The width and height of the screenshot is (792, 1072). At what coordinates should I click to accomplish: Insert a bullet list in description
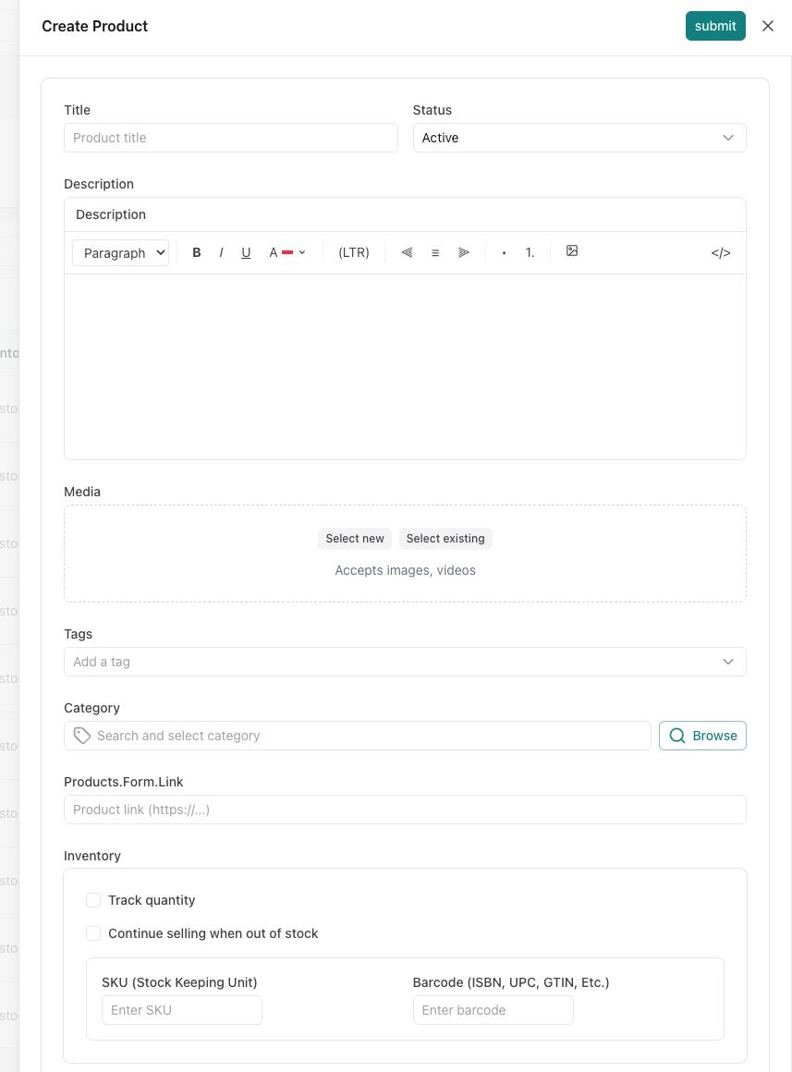coord(504,252)
